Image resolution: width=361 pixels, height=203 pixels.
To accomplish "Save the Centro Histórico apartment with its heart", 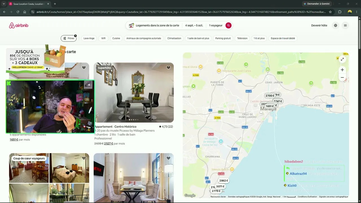I will [168, 68].
